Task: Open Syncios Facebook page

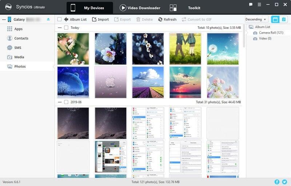Action: click(277, 182)
